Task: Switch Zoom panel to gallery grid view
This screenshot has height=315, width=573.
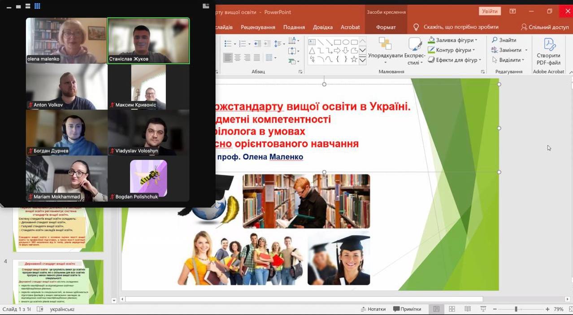Action: pyautogui.click(x=37, y=6)
